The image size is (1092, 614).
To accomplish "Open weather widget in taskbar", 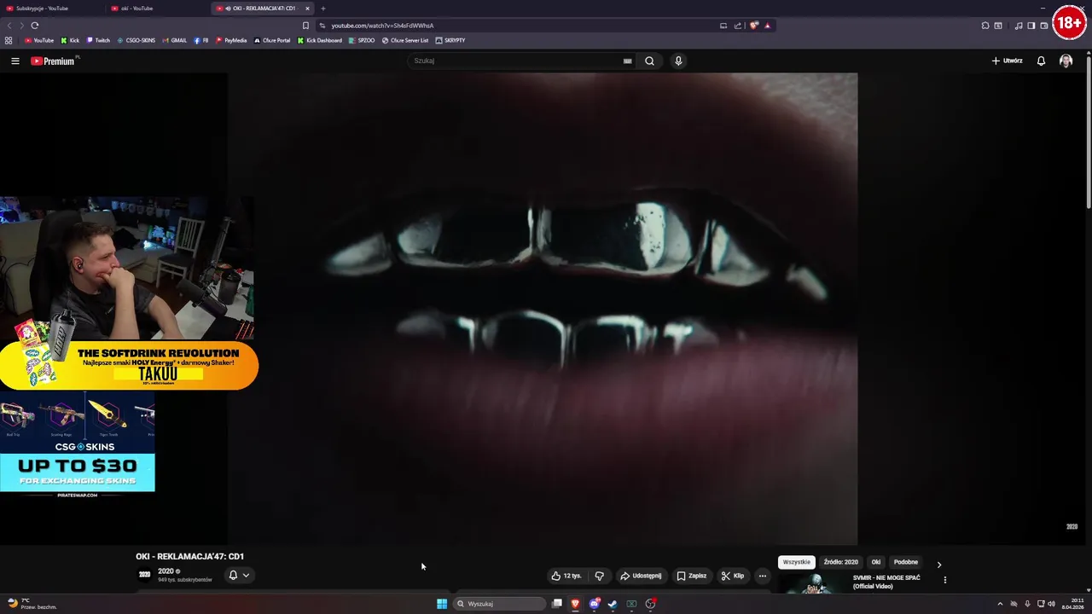I will (32, 604).
